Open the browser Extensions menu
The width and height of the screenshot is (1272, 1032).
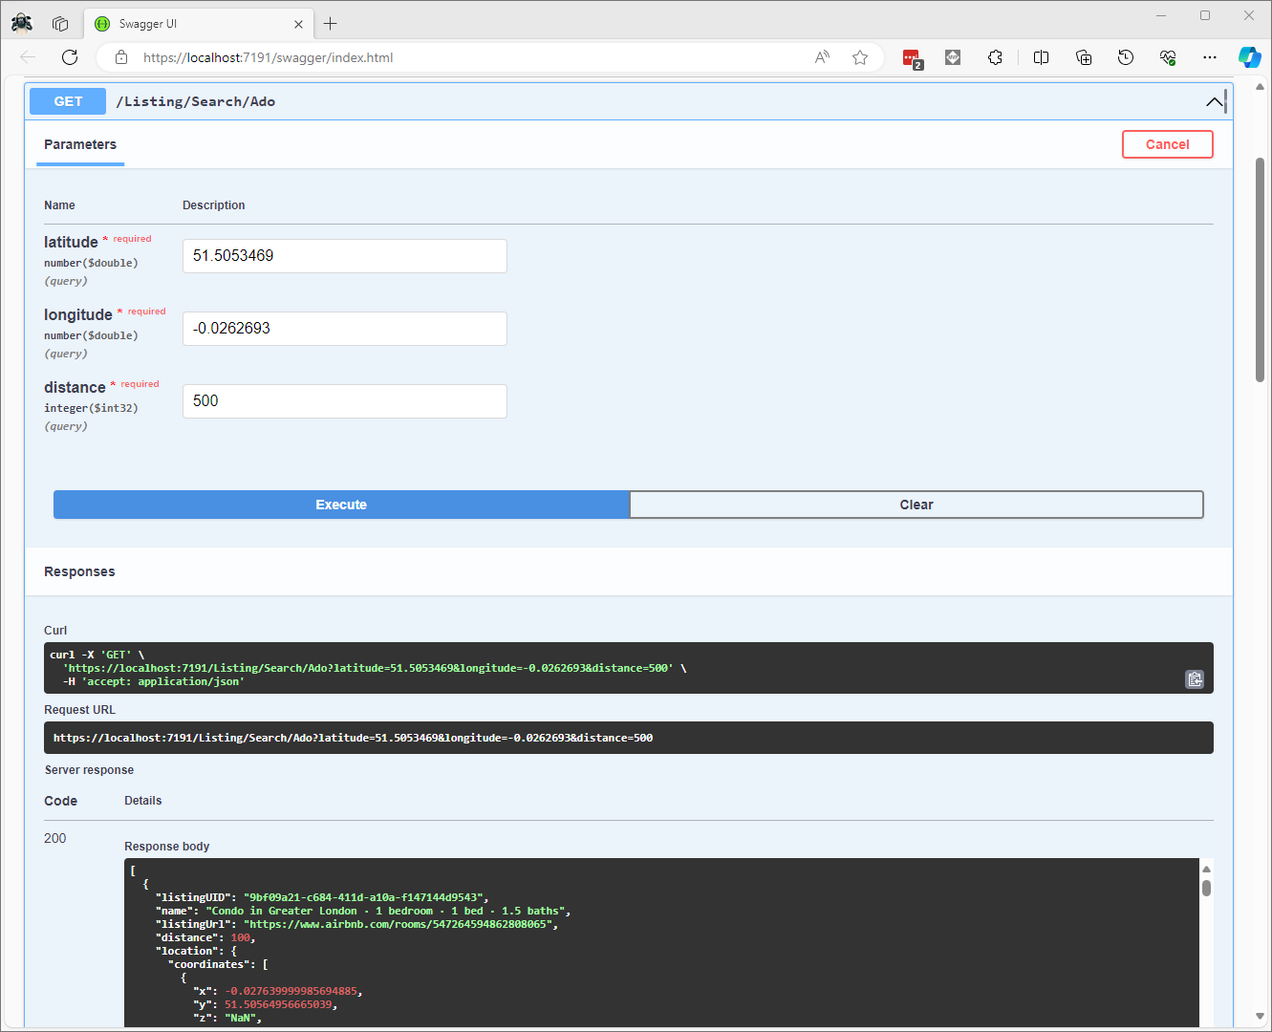[x=995, y=57]
